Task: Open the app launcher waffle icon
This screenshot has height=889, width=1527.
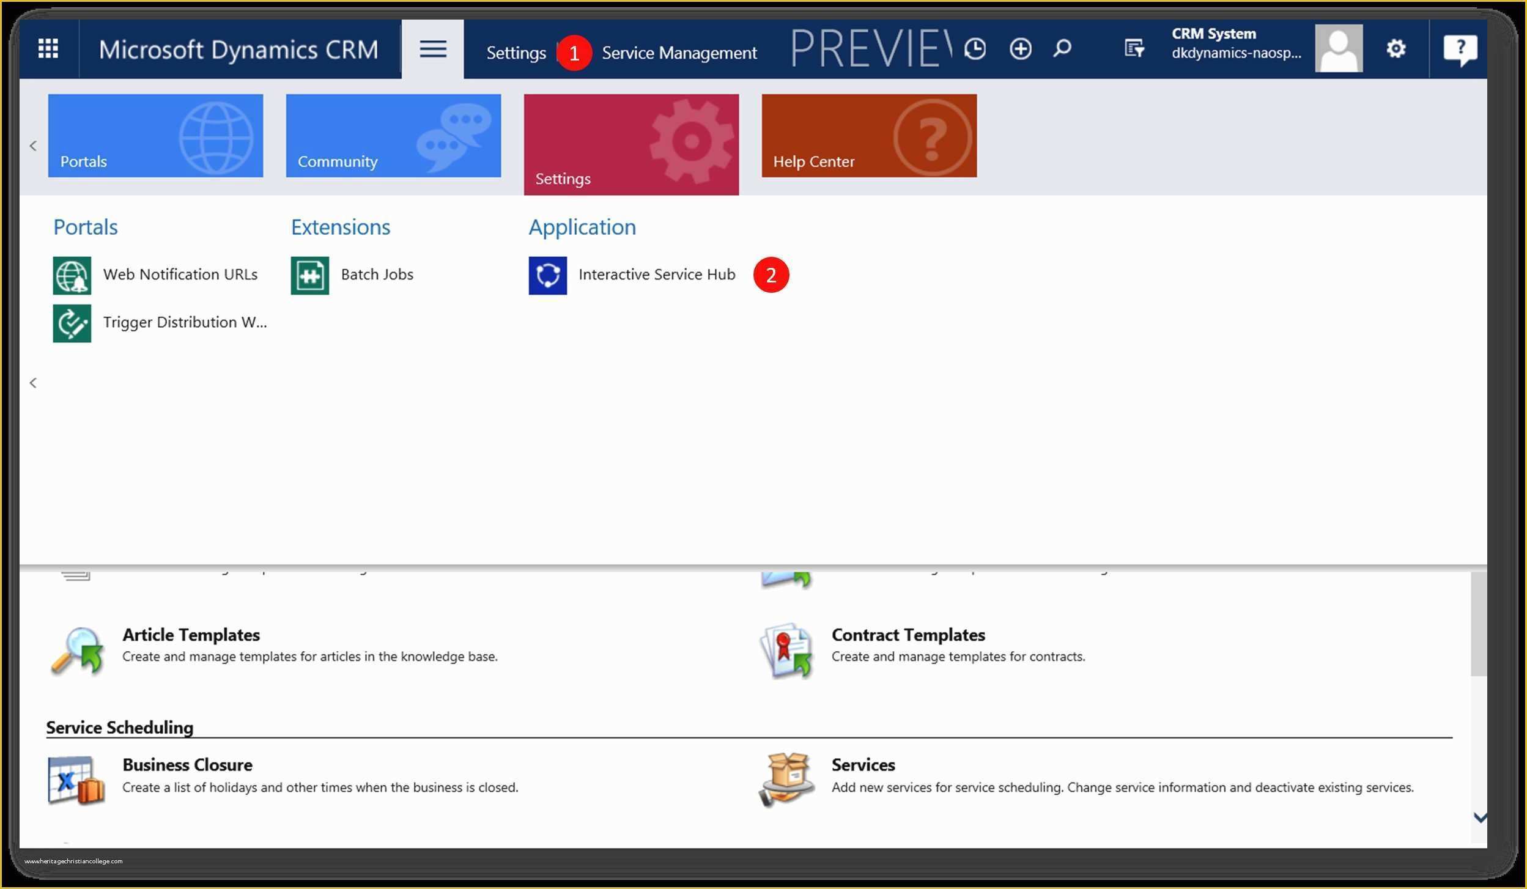Action: [x=48, y=48]
